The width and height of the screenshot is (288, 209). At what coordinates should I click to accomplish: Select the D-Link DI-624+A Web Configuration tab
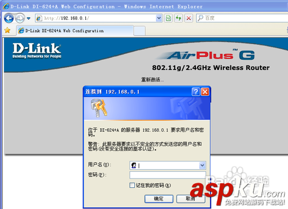(x=75, y=30)
